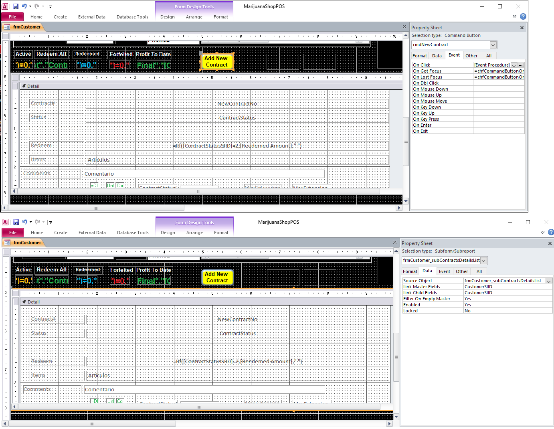Click Locked property value No

(508, 311)
